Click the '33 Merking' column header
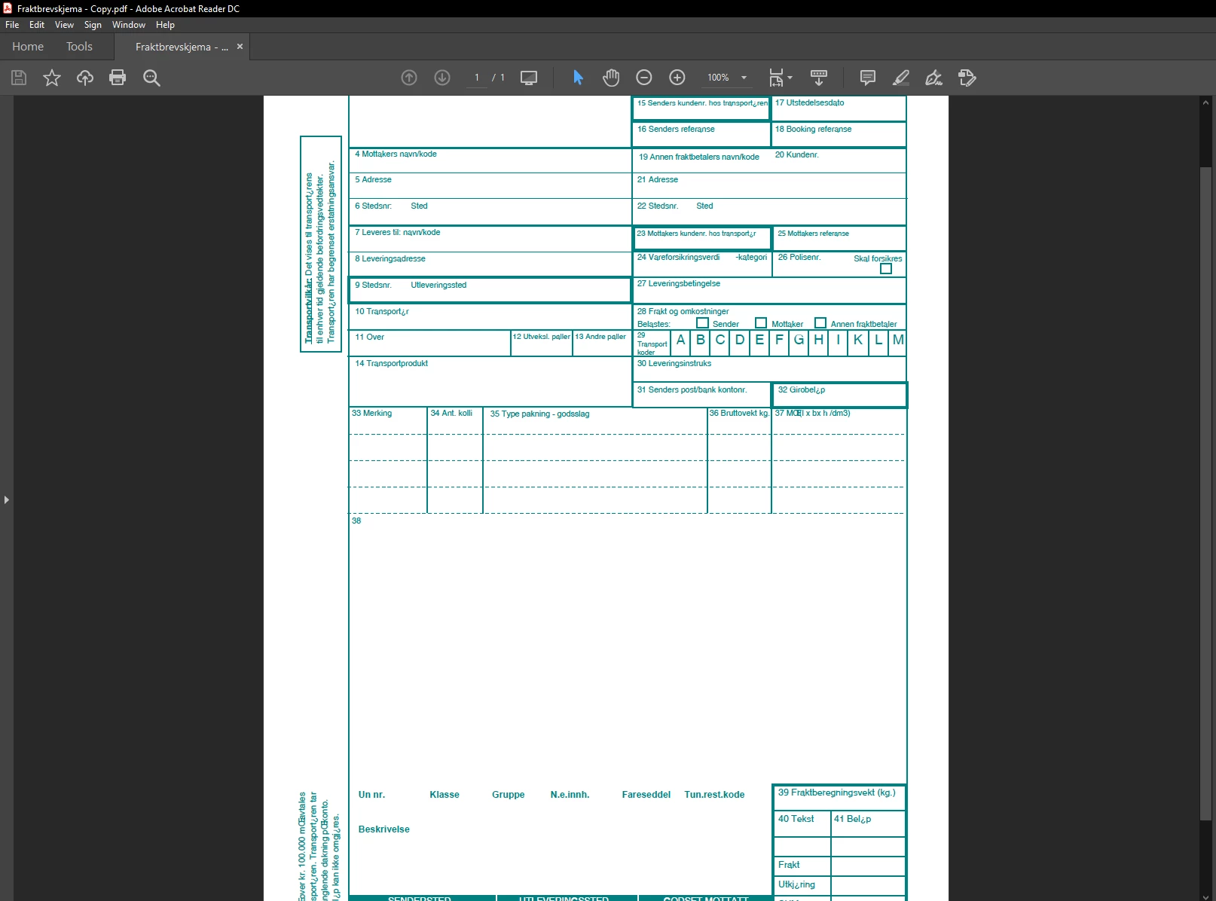This screenshot has height=901, width=1216. [x=371, y=414]
